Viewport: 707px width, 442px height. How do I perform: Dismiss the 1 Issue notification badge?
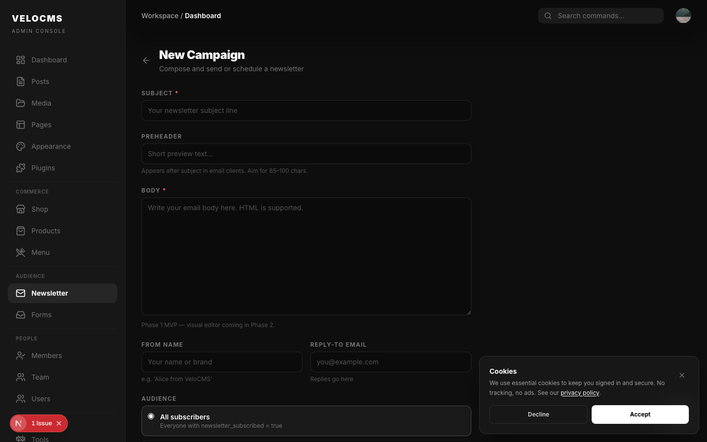coord(59,423)
